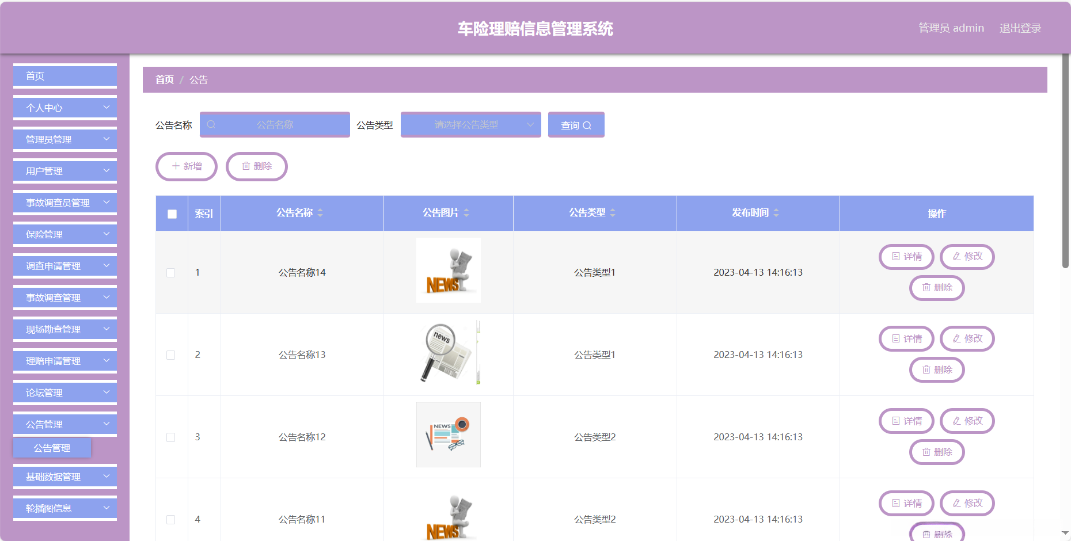Viewport: 1071px width, 541px height.
Task: Open the 首页 breadcrumb link
Action: pos(164,79)
